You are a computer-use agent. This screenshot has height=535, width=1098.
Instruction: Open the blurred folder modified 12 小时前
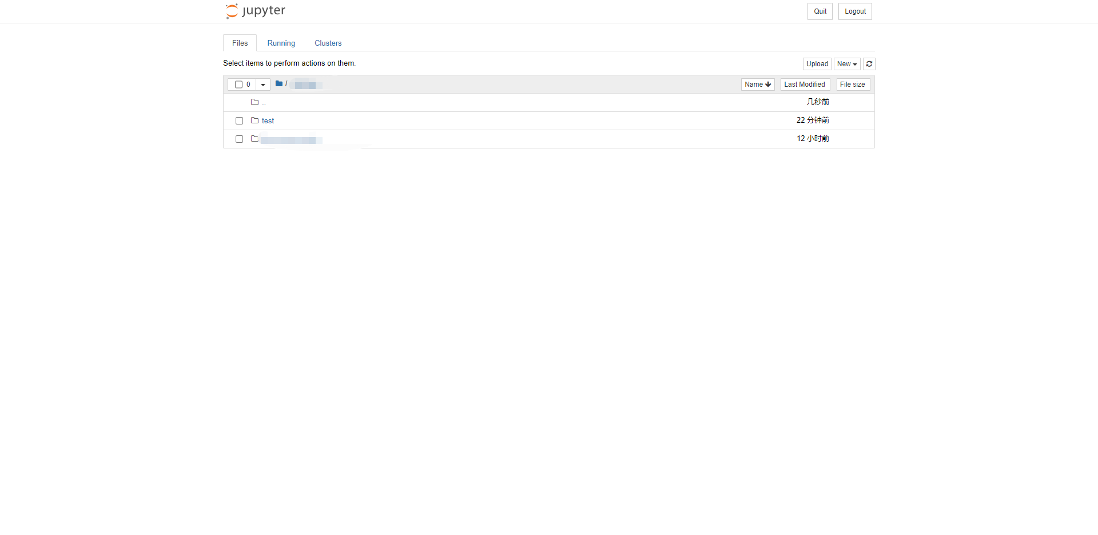(x=292, y=140)
